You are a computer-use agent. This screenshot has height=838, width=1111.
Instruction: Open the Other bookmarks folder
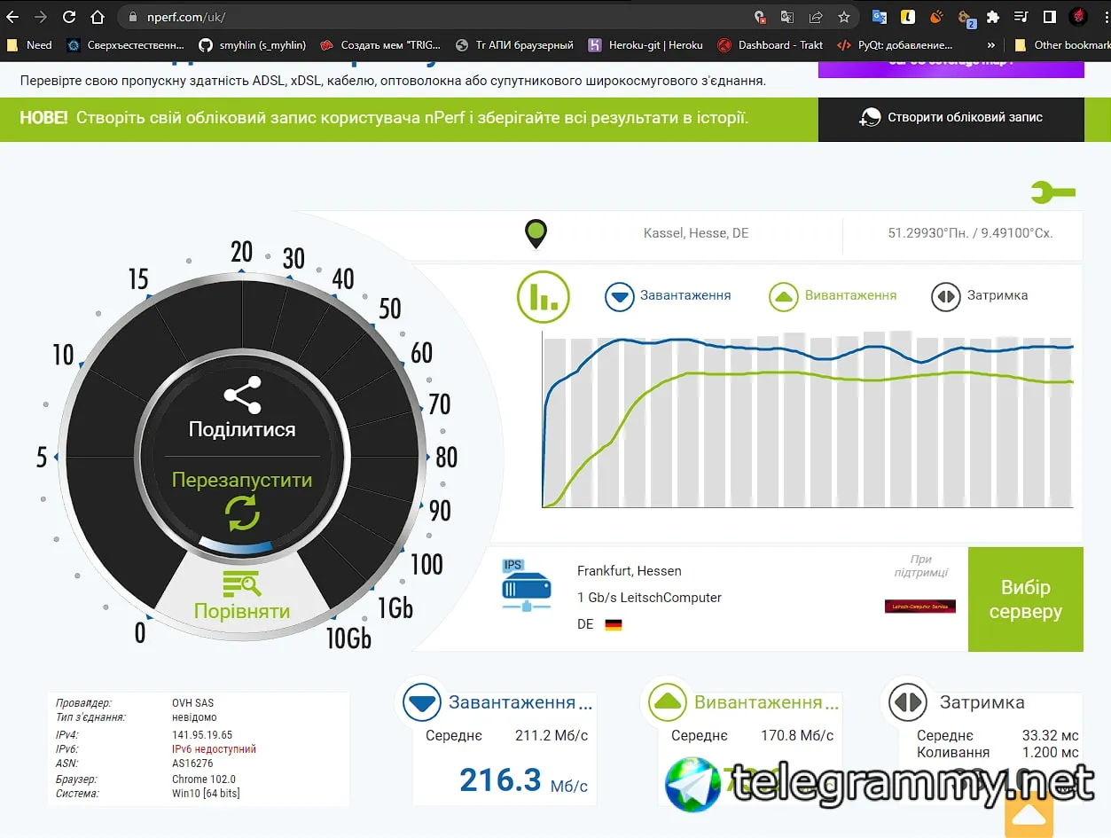pyautogui.click(x=1061, y=44)
